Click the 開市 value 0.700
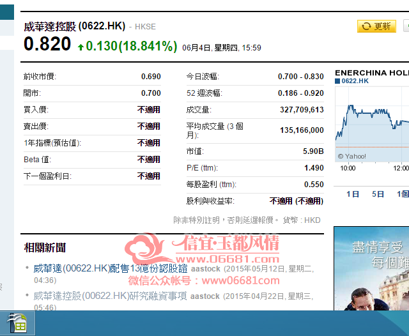409x336 pixels. [151, 93]
